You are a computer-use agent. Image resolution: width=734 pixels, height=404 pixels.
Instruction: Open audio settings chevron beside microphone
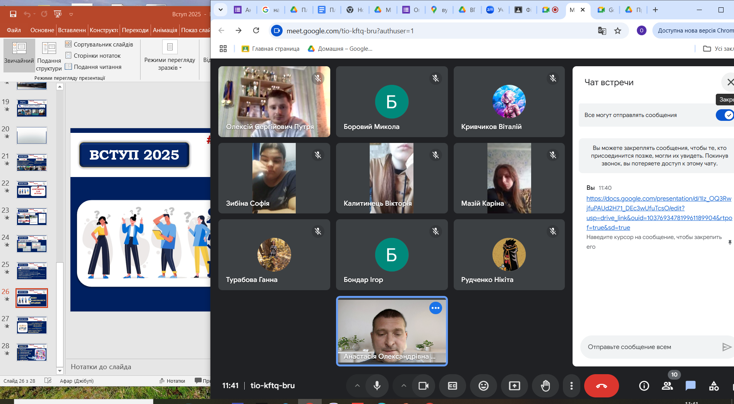357,386
